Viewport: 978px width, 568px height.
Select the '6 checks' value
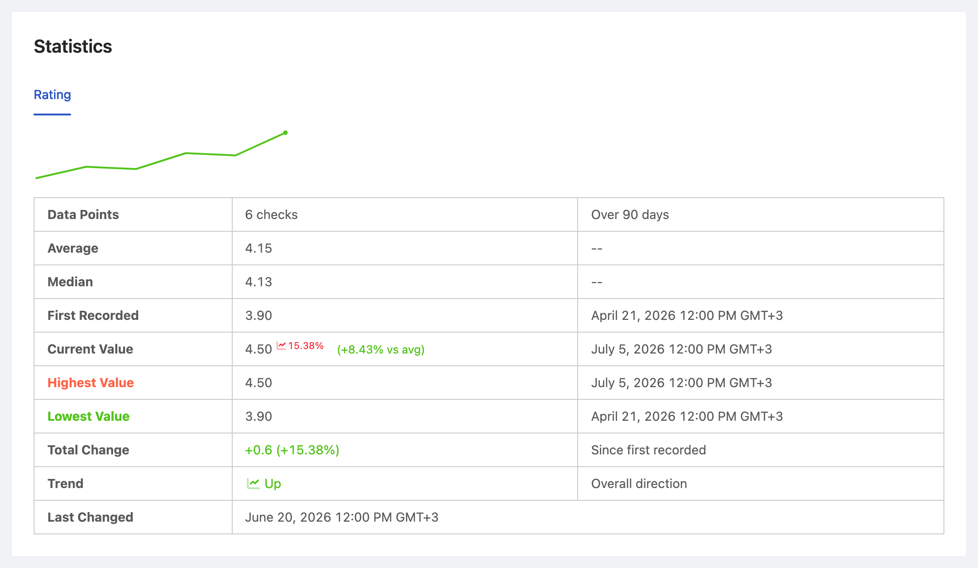271,214
